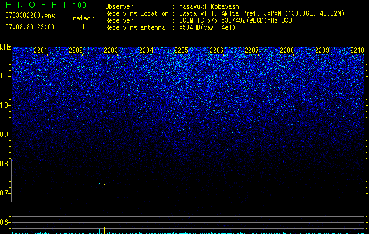Click the 0.7 frequency axis label
The height and width of the screenshot is (234, 369).
click(x=5, y=193)
